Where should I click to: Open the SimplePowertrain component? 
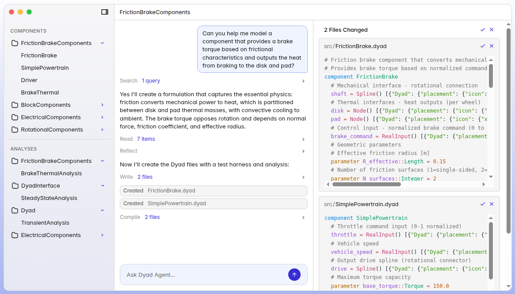pos(45,68)
